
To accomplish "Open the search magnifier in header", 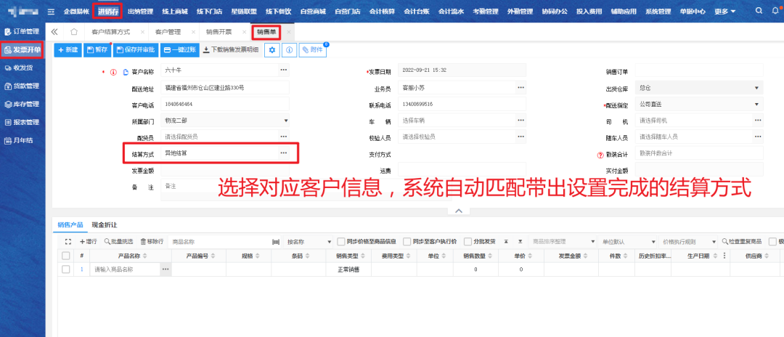I will click(759, 11).
